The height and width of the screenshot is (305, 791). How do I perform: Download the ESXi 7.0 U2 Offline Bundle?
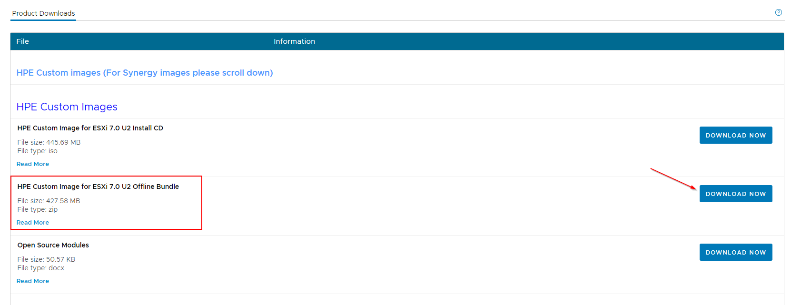coord(736,194)
